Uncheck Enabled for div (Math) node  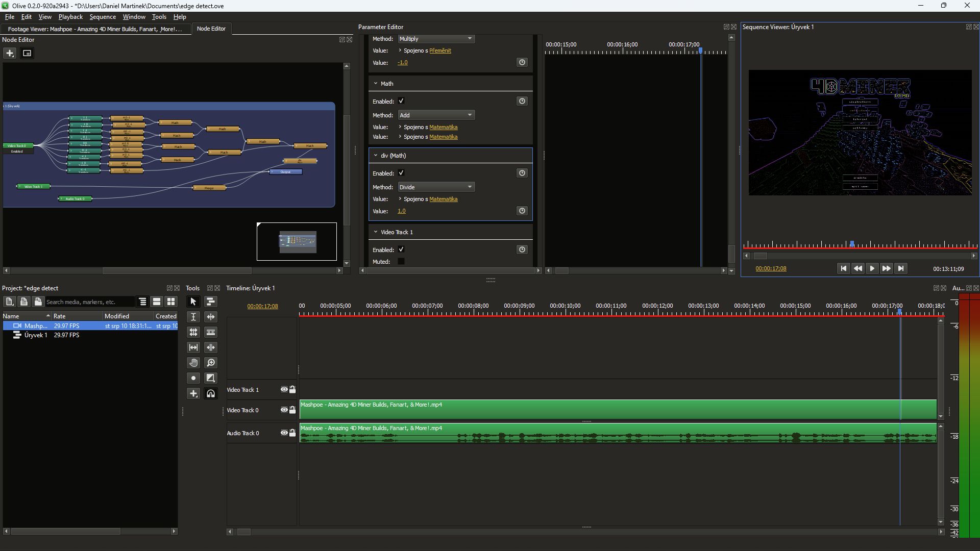[x=401, y=173]
